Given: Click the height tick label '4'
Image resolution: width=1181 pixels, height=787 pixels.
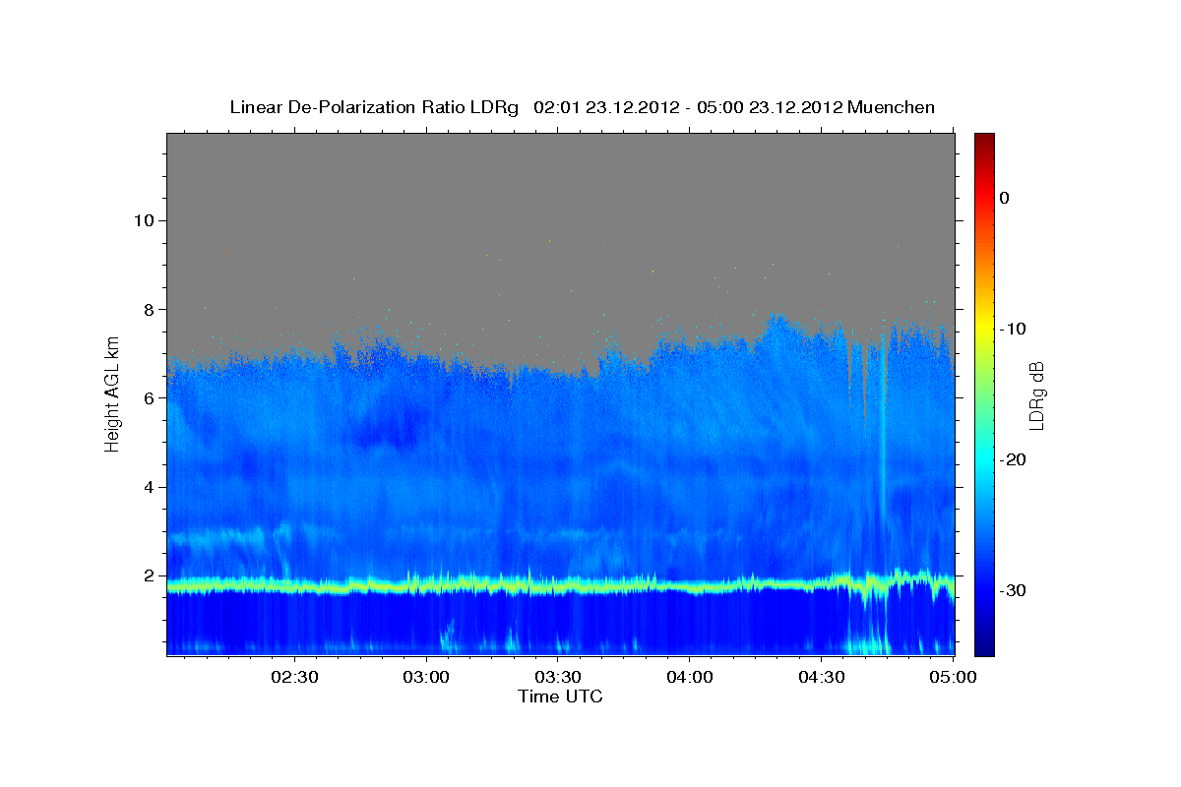Looking at the screenshot, I should coord(148,487).
